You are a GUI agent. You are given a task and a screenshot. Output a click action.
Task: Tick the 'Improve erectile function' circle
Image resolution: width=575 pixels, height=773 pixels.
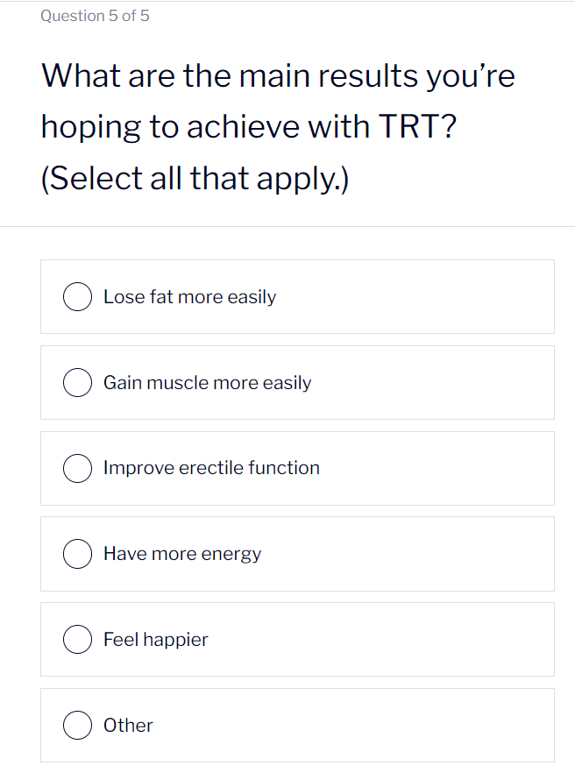pyautogui.click(x=77, y=468)
